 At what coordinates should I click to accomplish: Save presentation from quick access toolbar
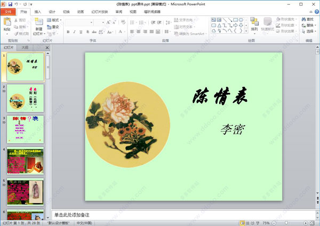(10, 4)
